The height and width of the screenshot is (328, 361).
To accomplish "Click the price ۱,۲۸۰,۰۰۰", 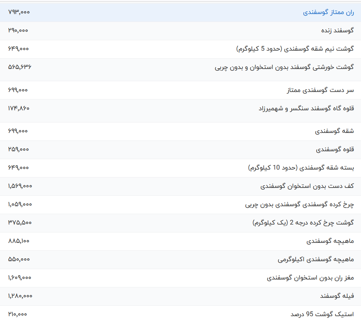I will click(x=20, y=296).
